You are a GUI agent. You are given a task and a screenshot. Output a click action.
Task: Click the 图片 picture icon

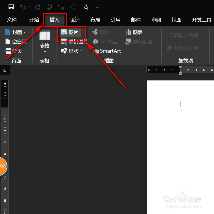[x=64, y=32]
